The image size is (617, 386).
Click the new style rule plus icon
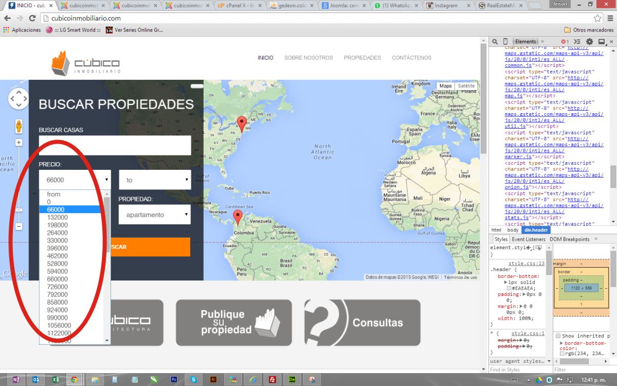point(529,248)
